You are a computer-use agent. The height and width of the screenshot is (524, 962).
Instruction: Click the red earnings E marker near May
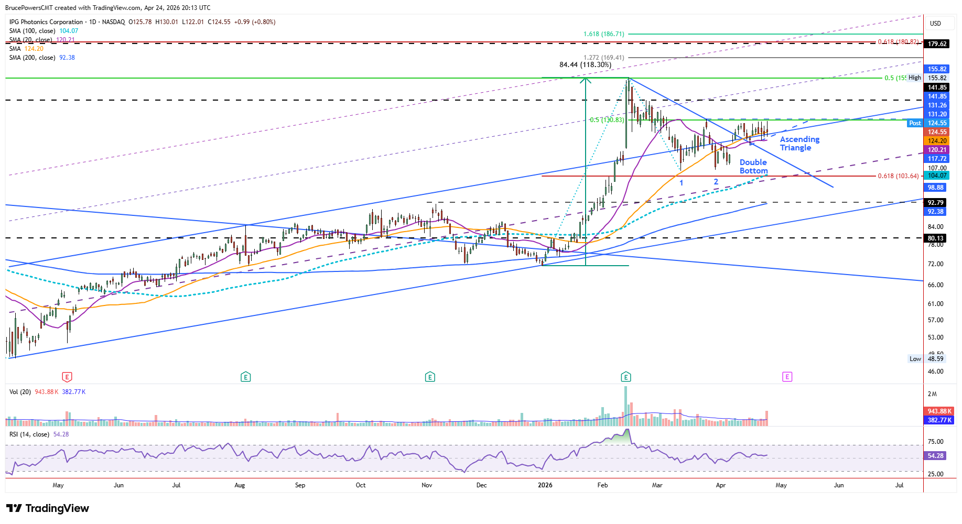pos(67,377)
